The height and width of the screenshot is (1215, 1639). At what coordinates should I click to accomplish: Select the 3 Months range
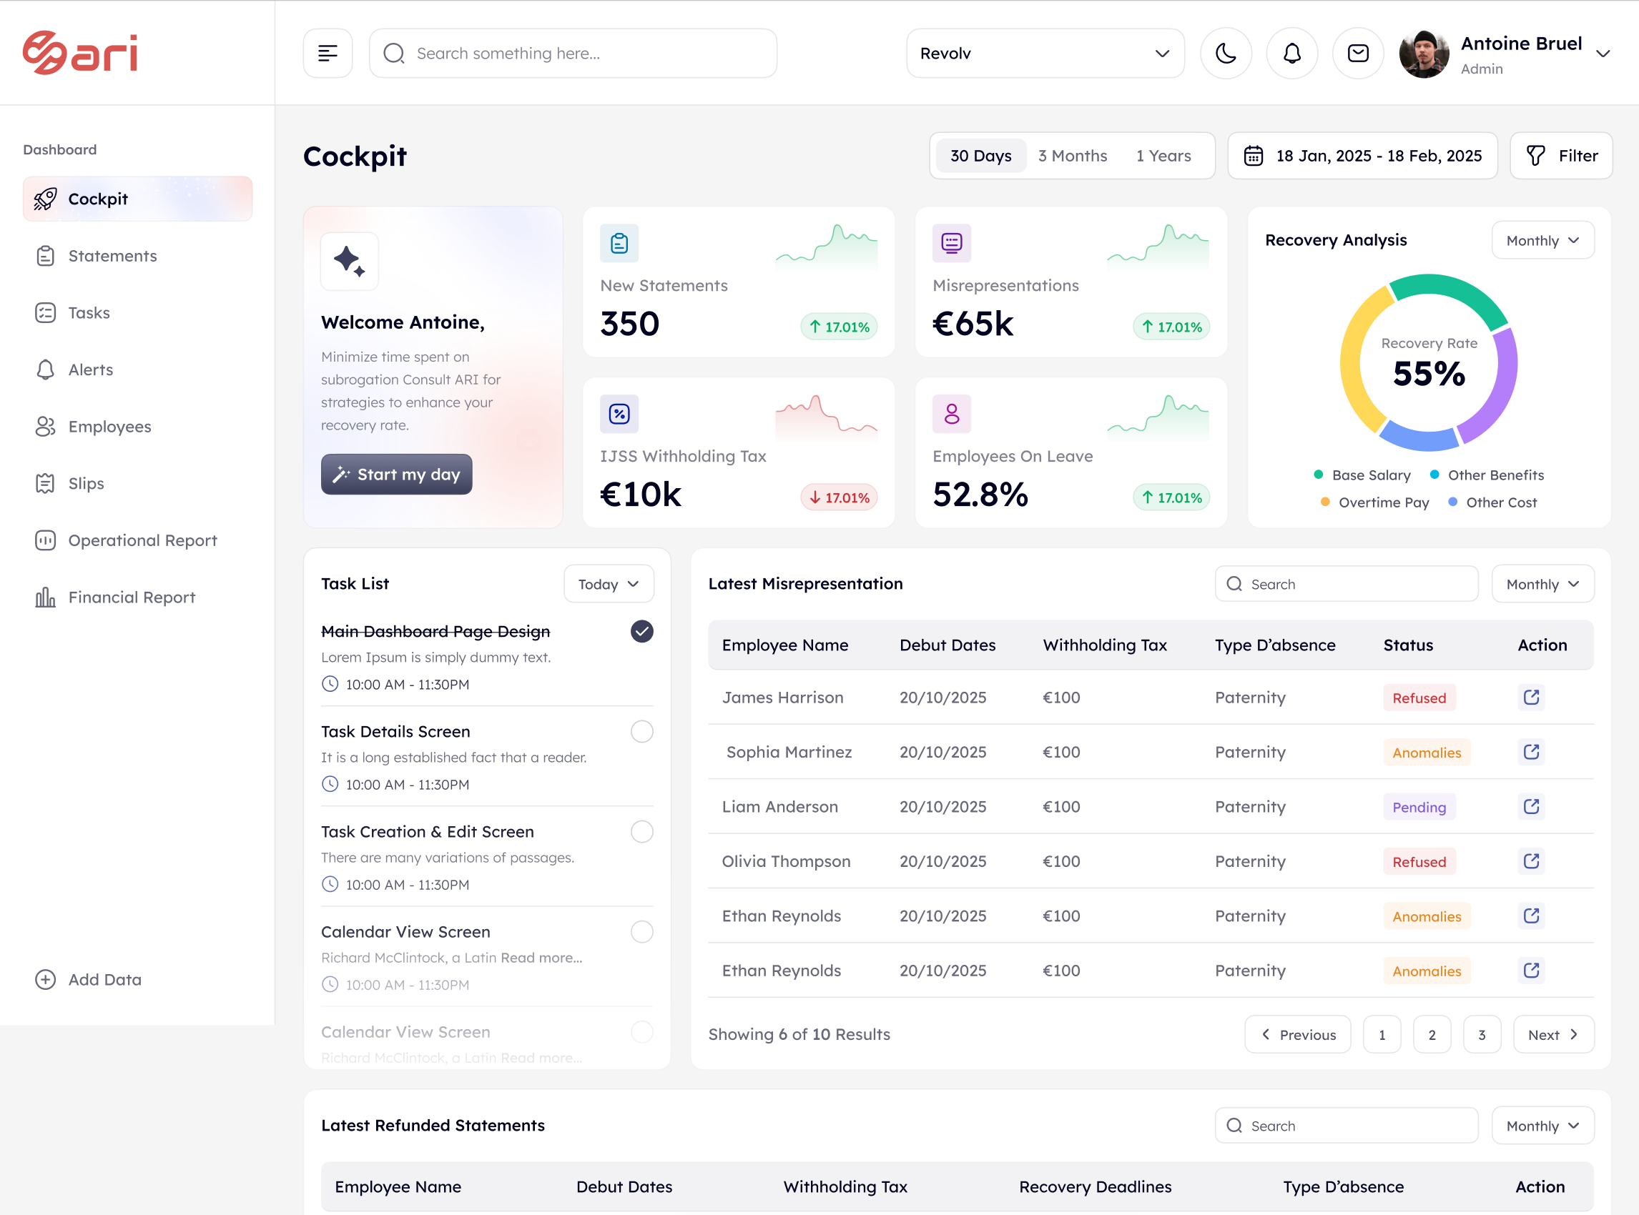1073,156
